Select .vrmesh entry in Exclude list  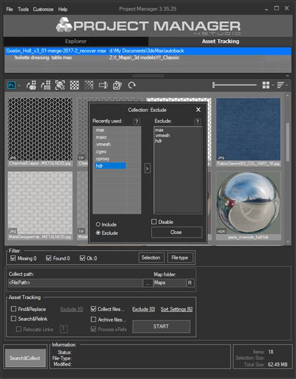coord(162,135)
